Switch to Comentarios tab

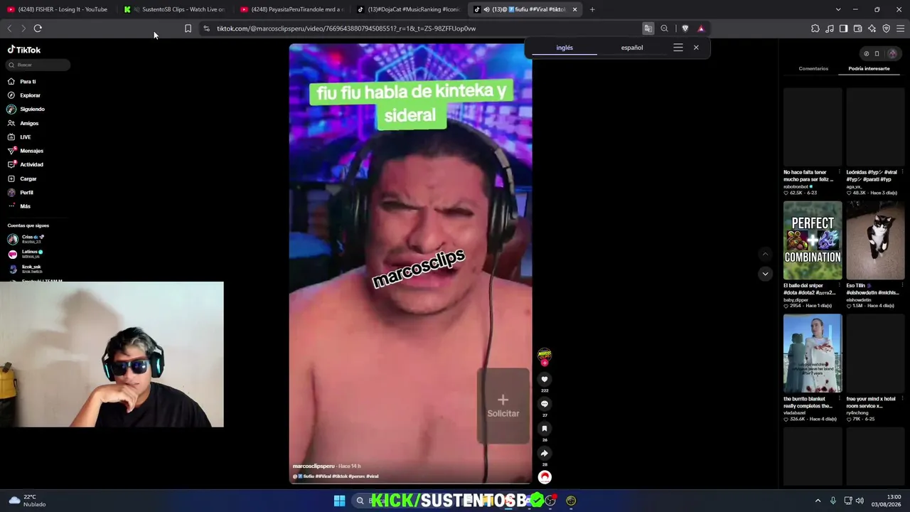813,69
